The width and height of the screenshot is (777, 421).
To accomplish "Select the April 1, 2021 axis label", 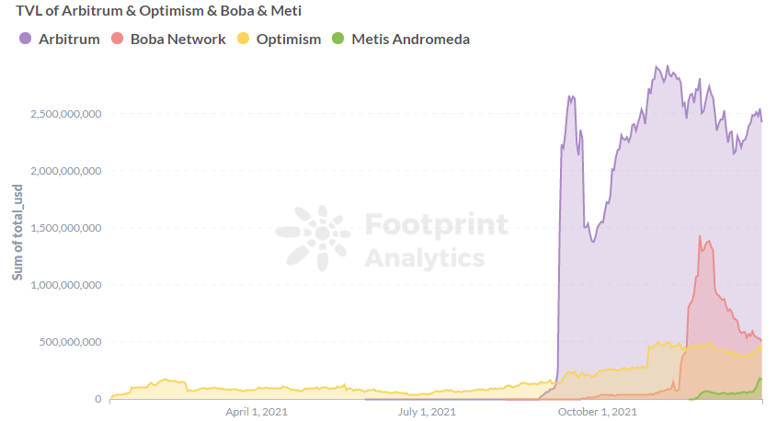I will 257,412.
